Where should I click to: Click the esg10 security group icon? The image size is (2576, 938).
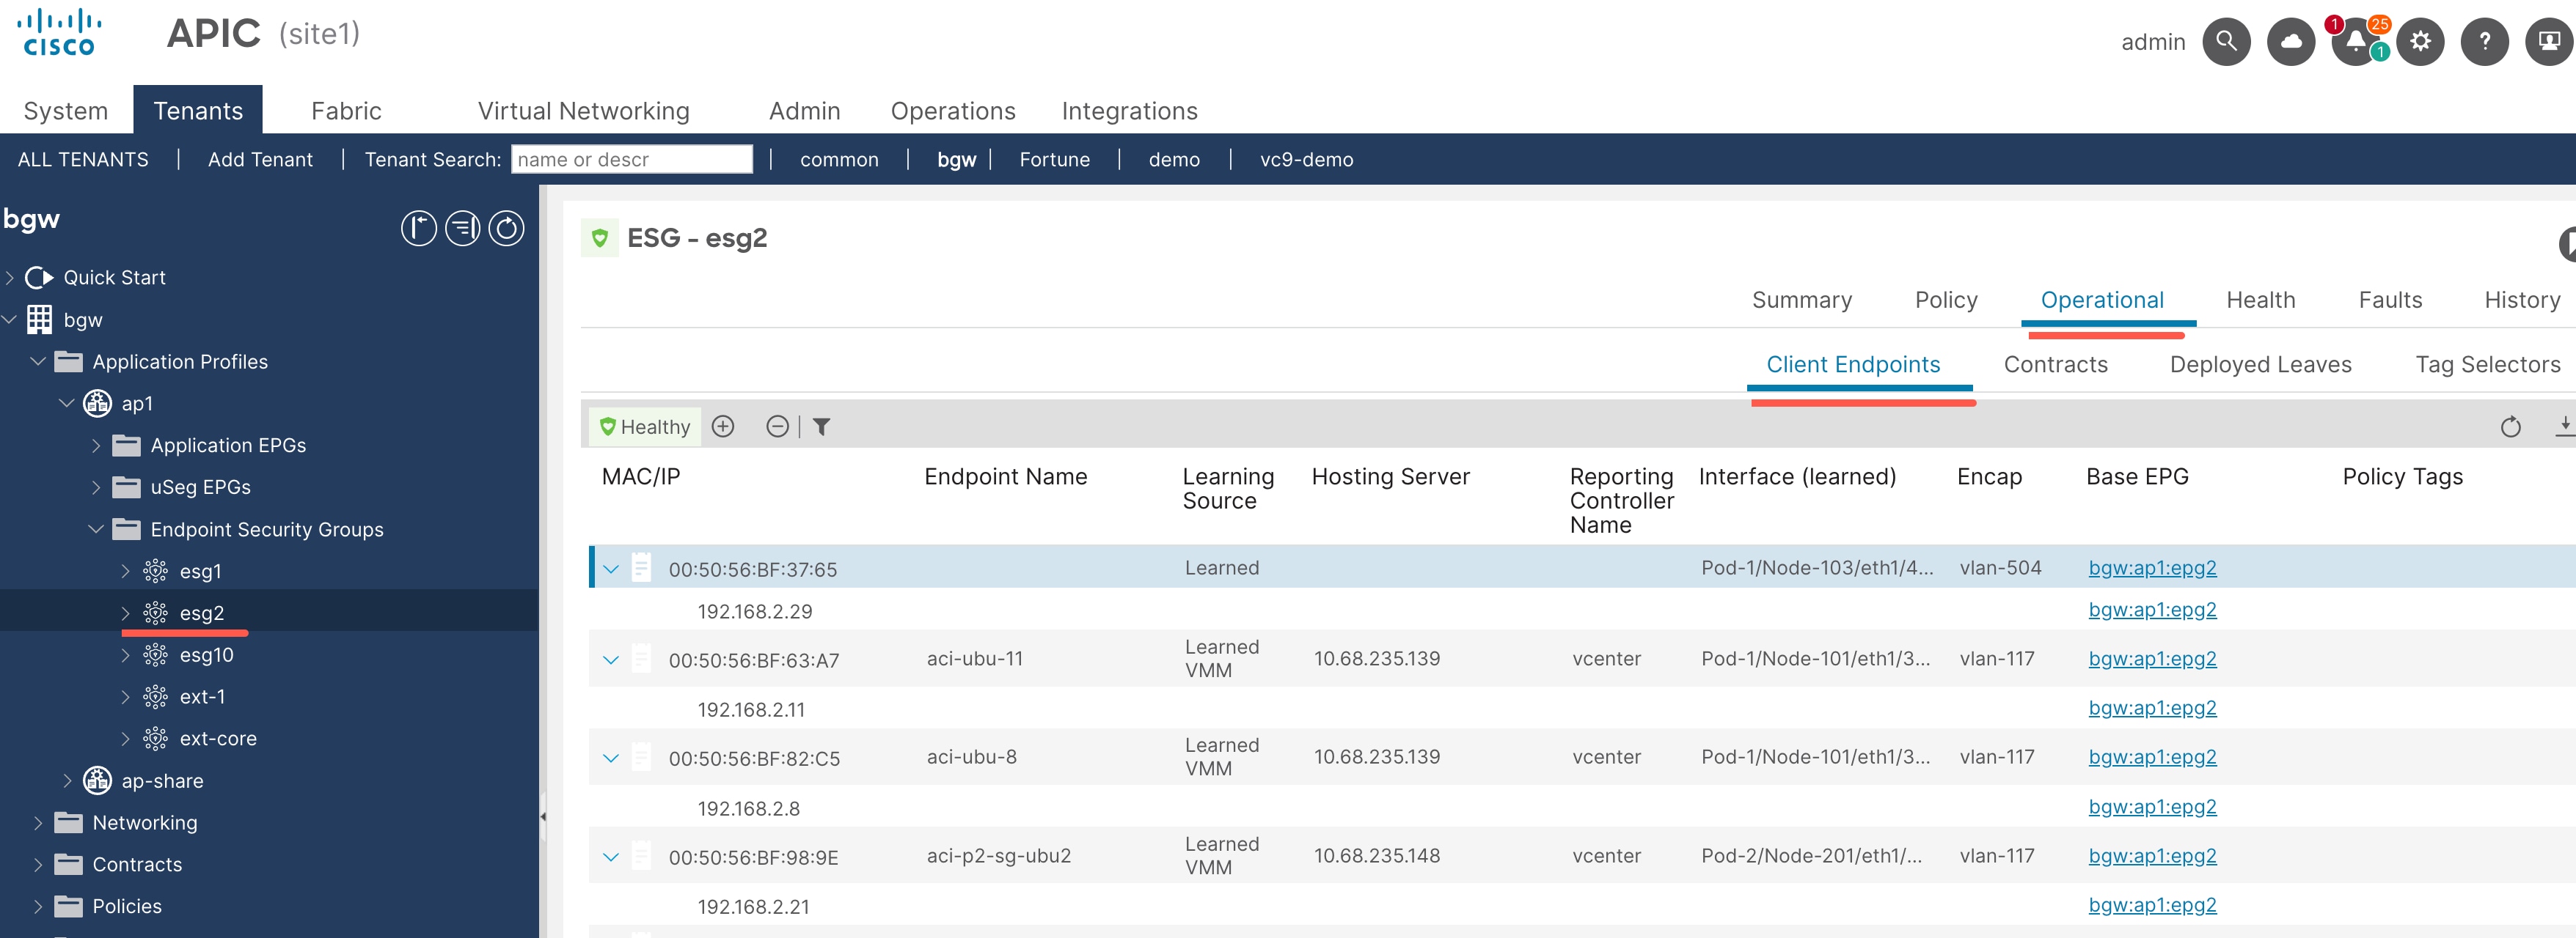click(155, 655)
